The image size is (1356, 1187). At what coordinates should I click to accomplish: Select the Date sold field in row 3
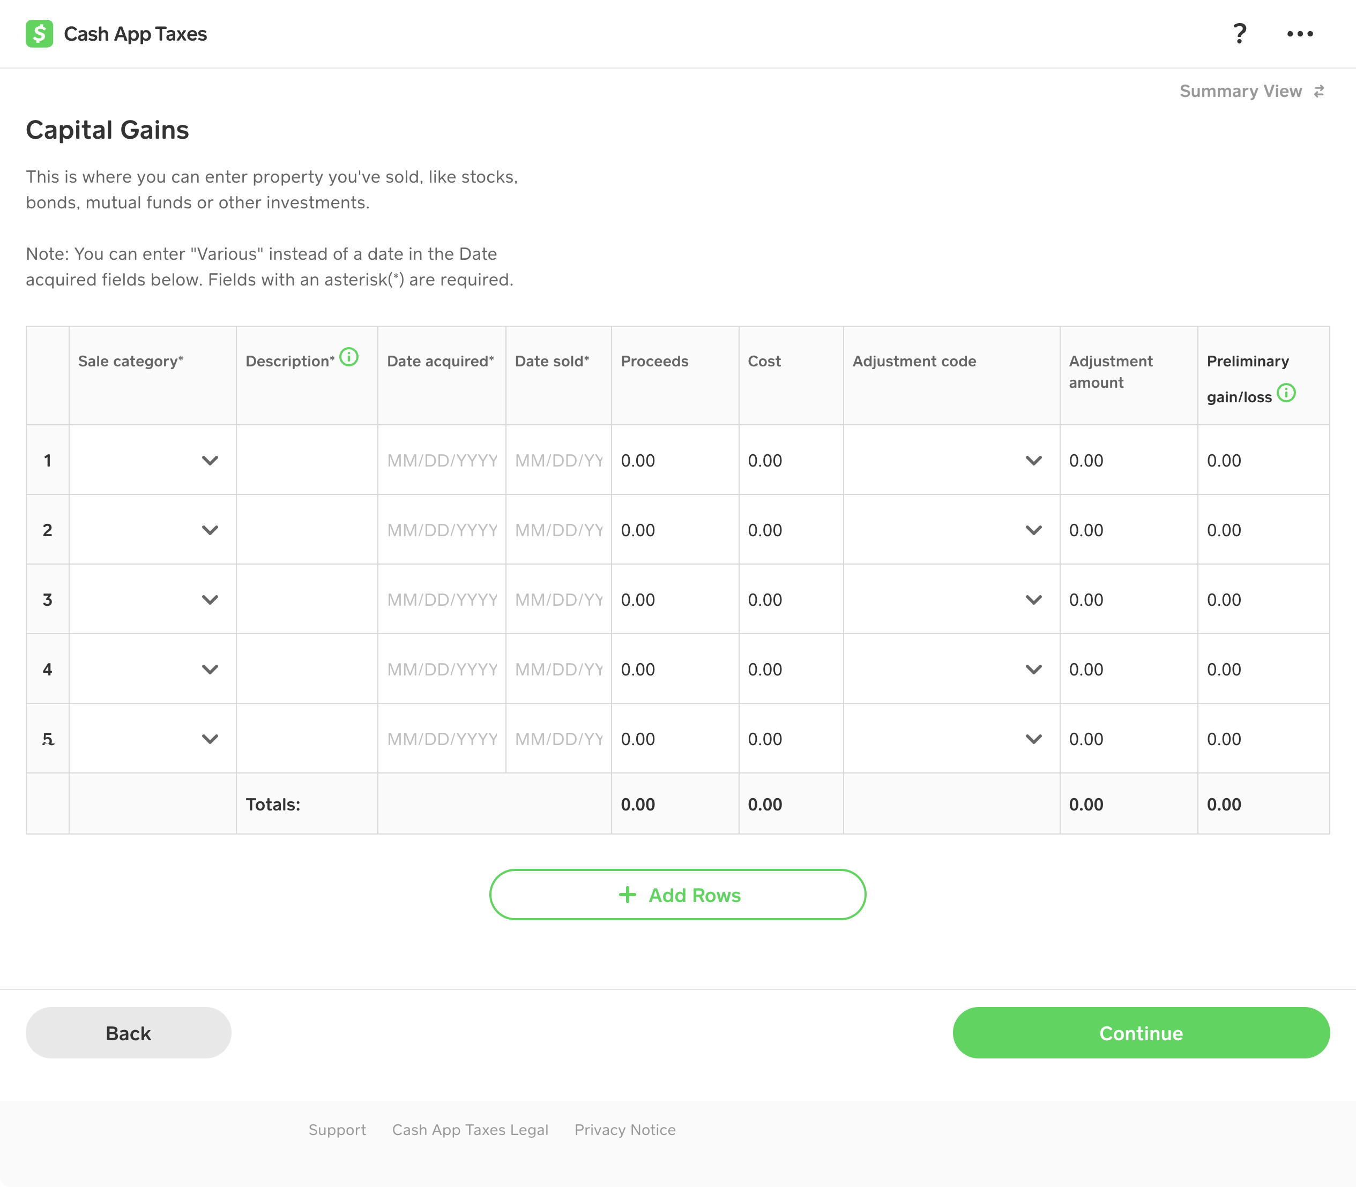558,599
